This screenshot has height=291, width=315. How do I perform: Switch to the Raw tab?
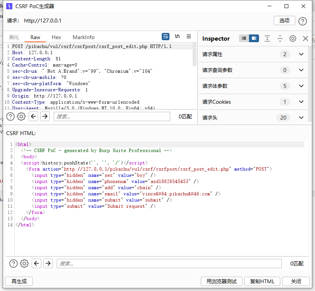coord(36,37)
